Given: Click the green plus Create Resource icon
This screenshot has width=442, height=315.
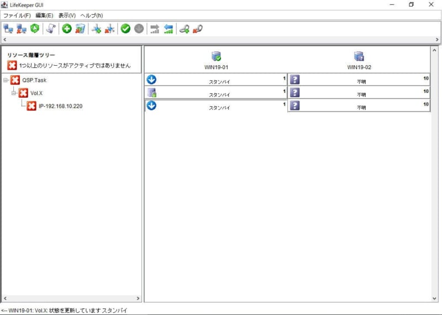Looking at the screenshot, I should pos(67,29).
